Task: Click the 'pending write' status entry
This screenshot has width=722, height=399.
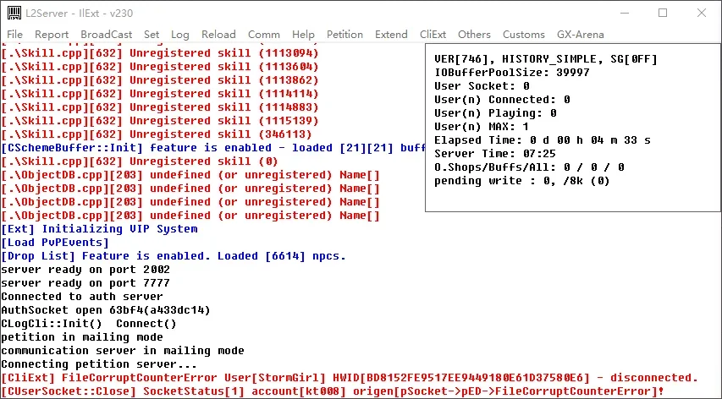Action: [522, 181]
